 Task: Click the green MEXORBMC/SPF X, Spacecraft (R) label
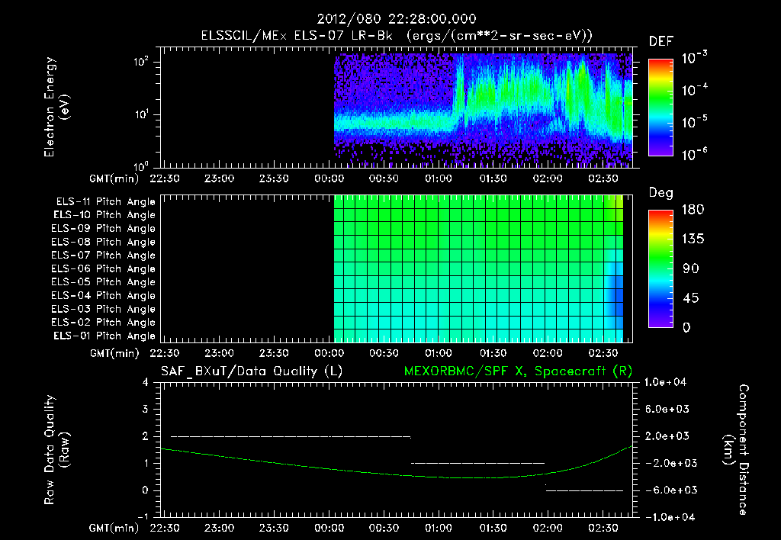point(518,371)
